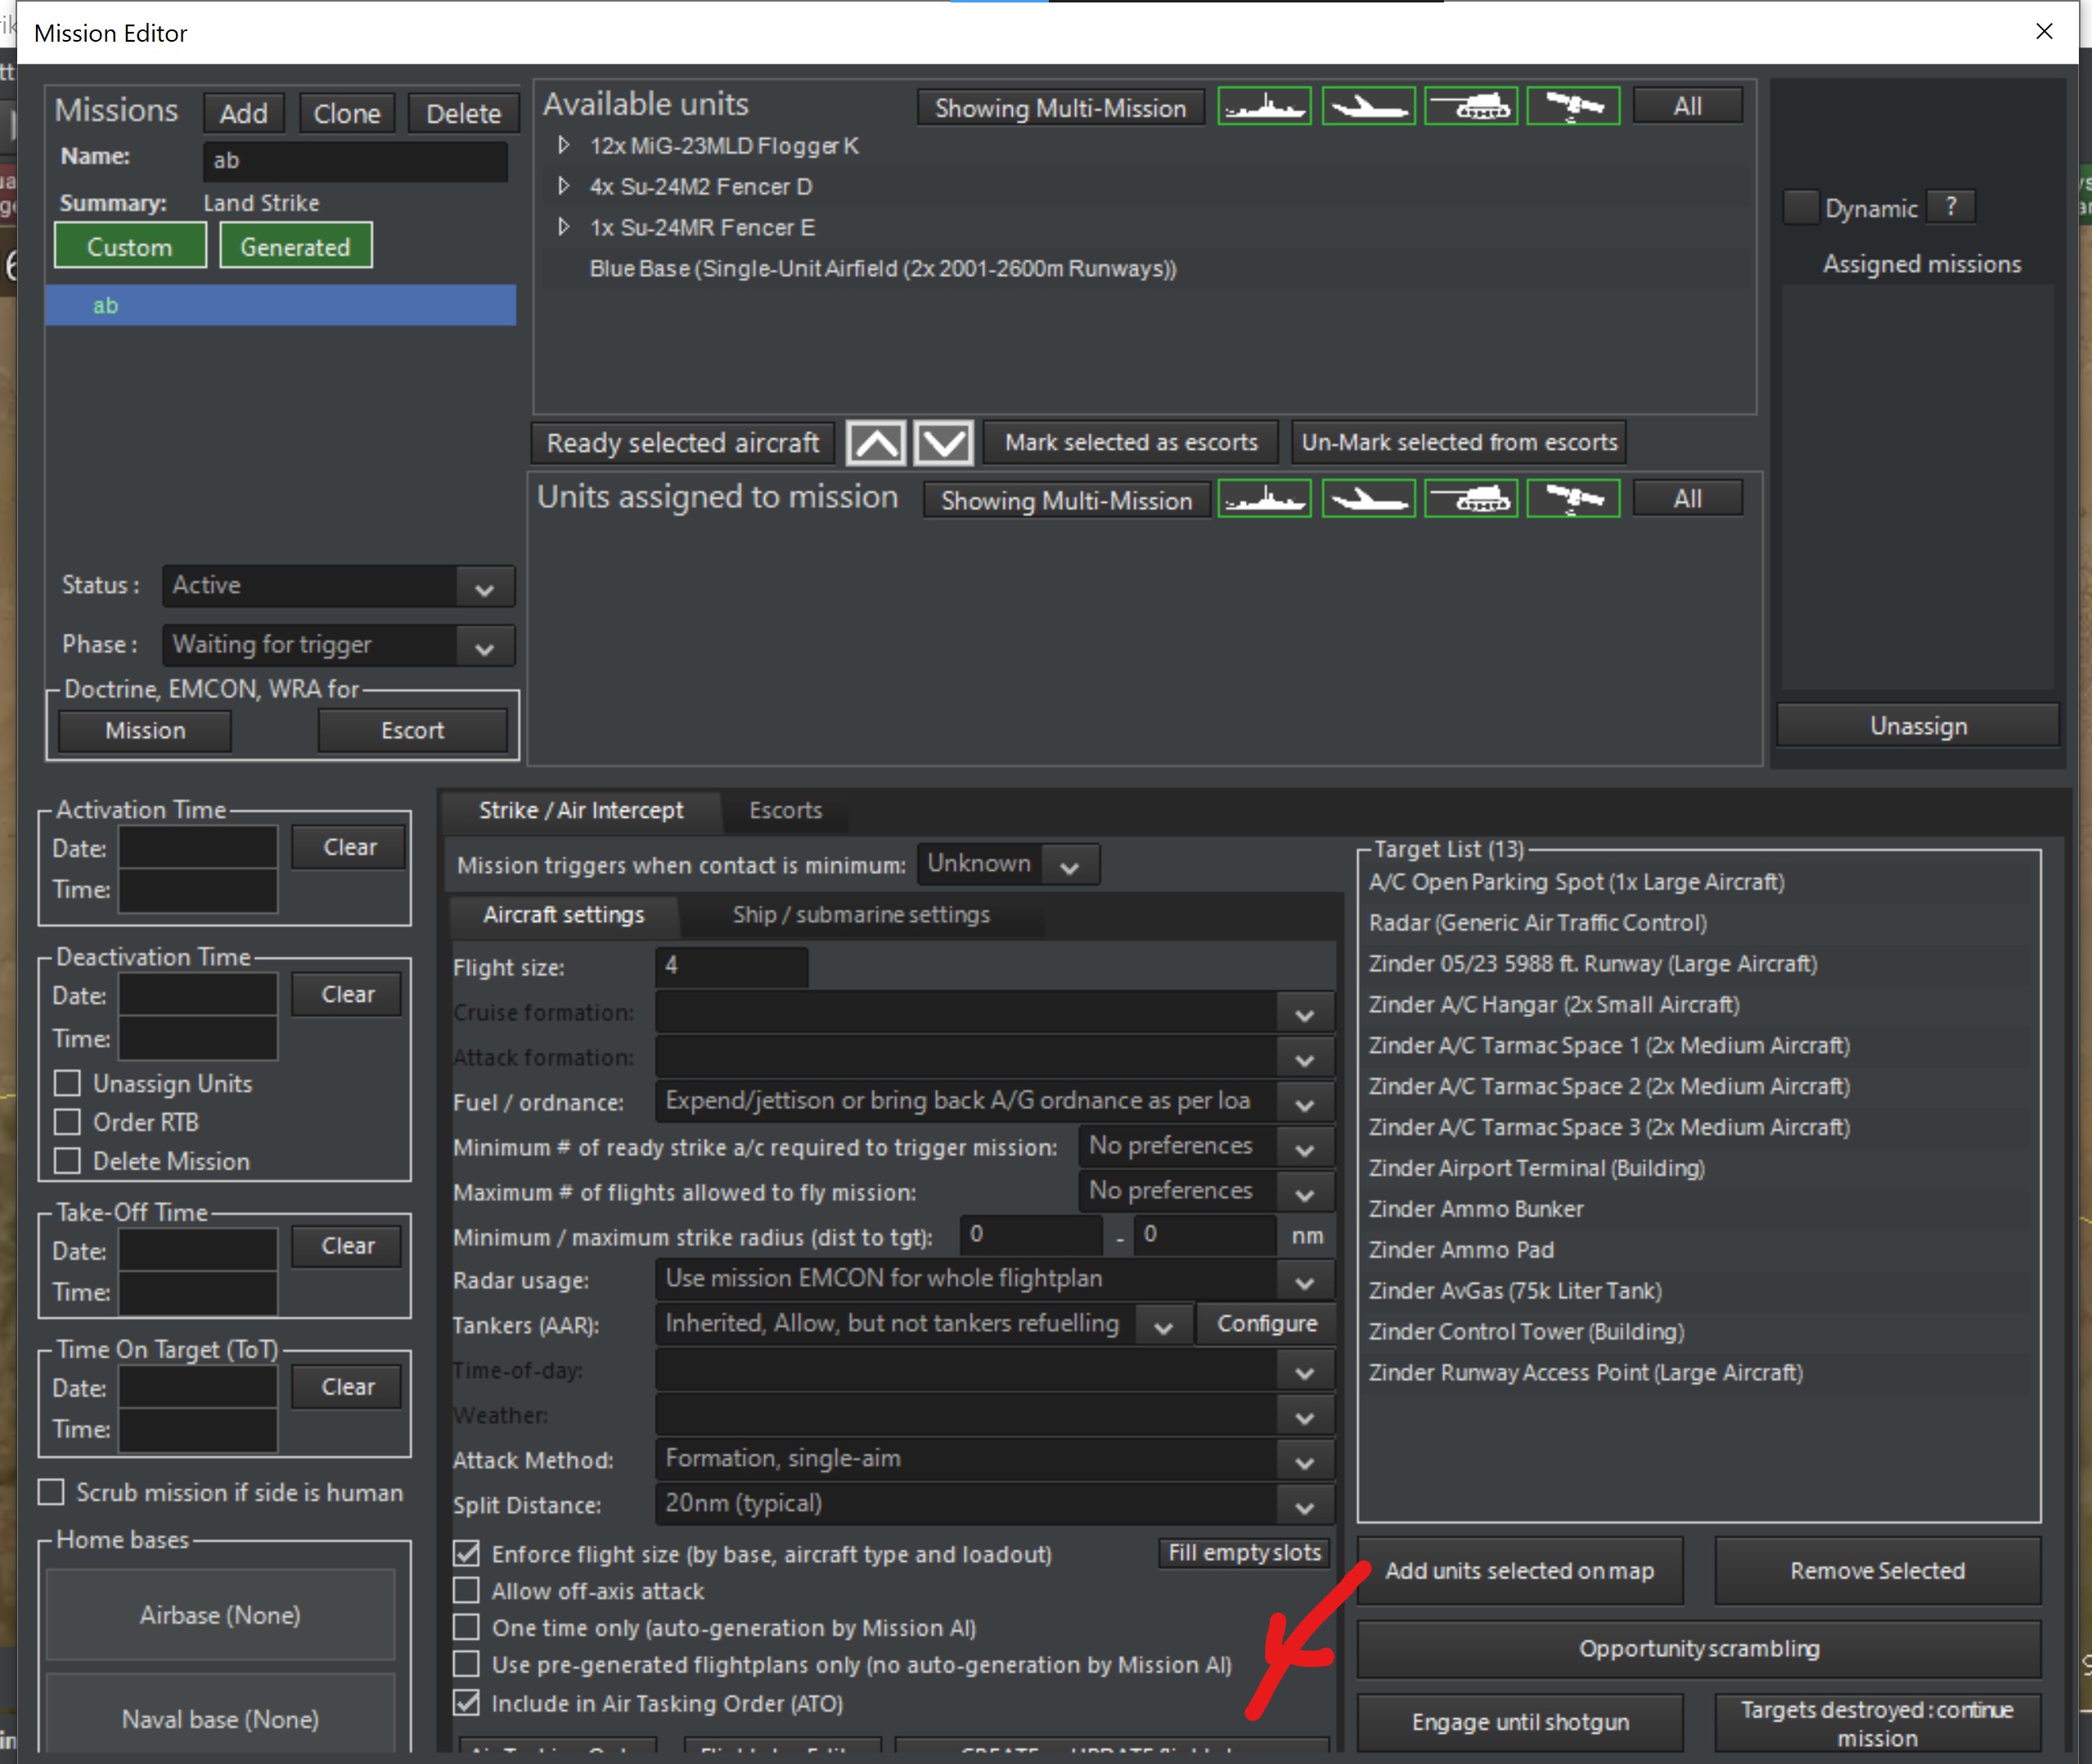Switch to the Strike / Air Intercept tab

580,810
